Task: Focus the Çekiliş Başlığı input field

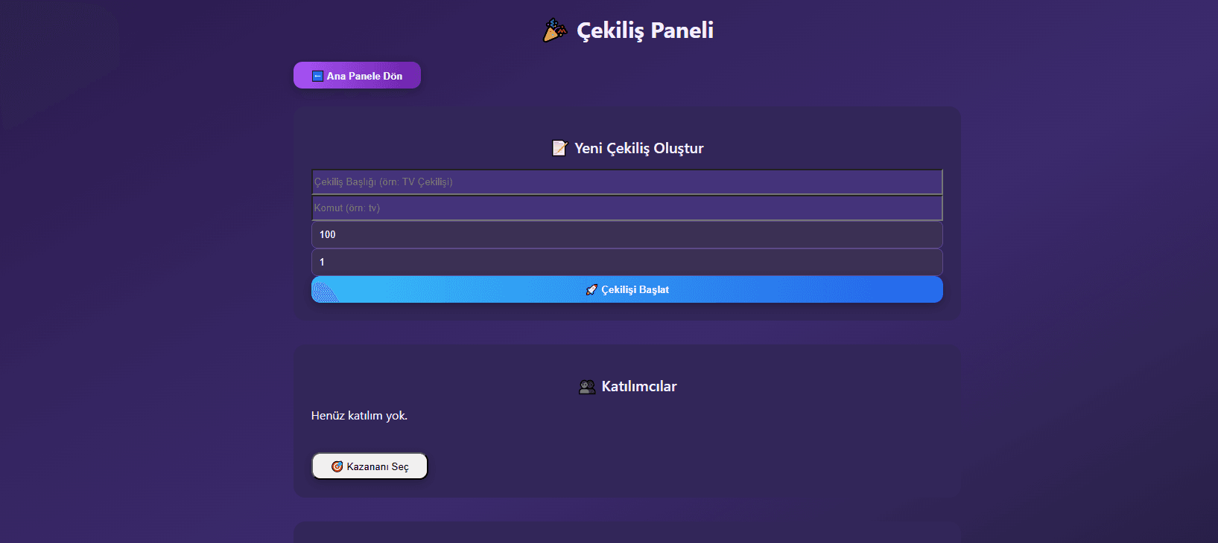Action: click(627, 182)
